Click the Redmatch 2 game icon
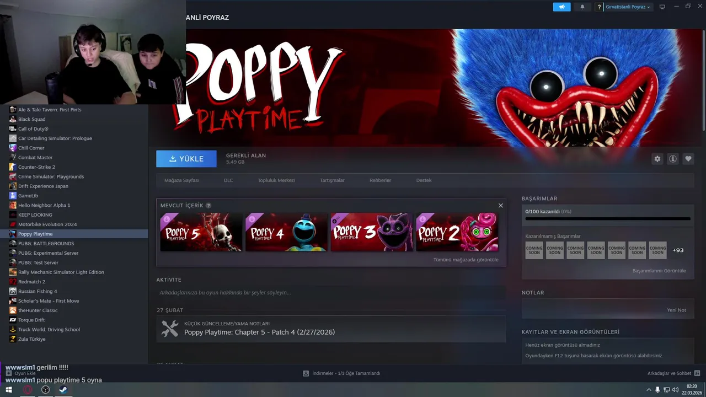Screen dimensions: 706x397 point(13,282)
